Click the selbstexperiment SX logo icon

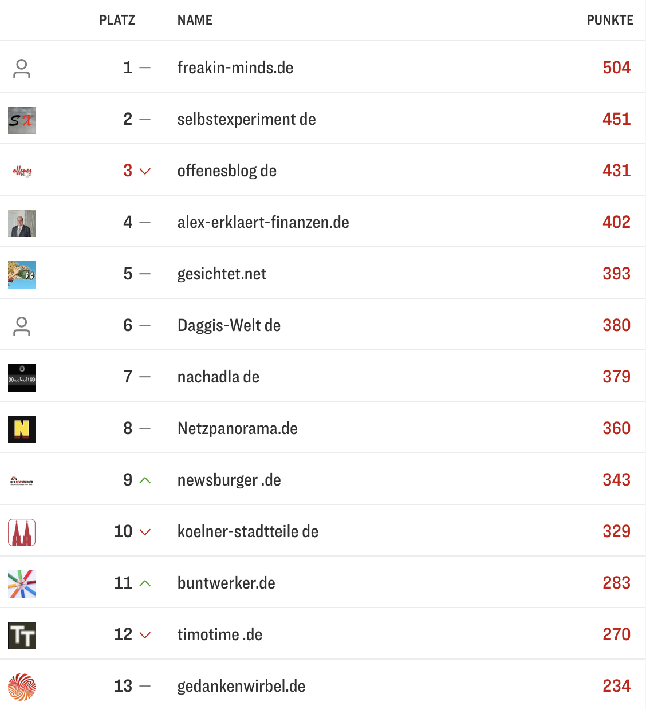tap(22, 120)
